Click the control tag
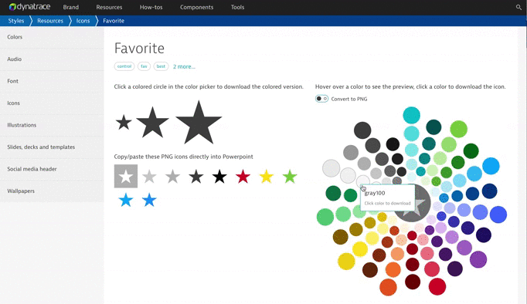The height and width of the screenshot is (304, 527). (x=124, y=66)
